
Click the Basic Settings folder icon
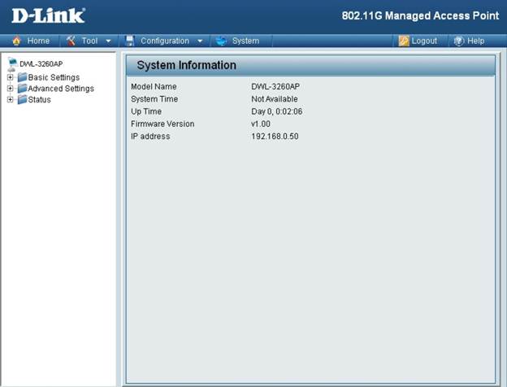click(x=22, y=77)
